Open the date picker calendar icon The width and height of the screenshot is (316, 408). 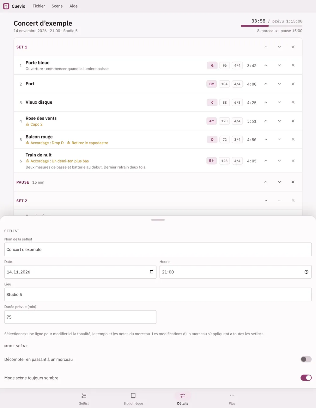pos(152,272)
